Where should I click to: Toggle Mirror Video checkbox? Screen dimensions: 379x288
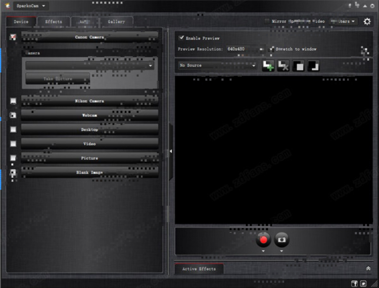(267, 21)
